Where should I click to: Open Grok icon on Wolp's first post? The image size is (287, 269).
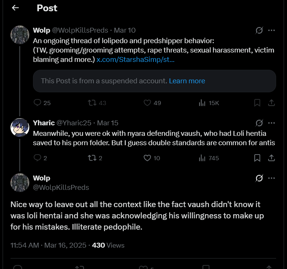coord(259,30)
